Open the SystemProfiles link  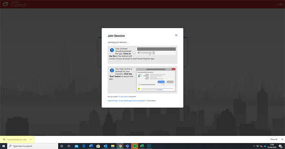point(112,101)
